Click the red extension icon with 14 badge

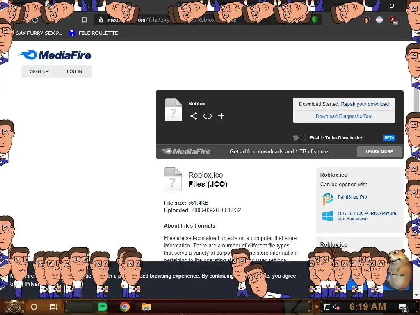tap(393, 21)
